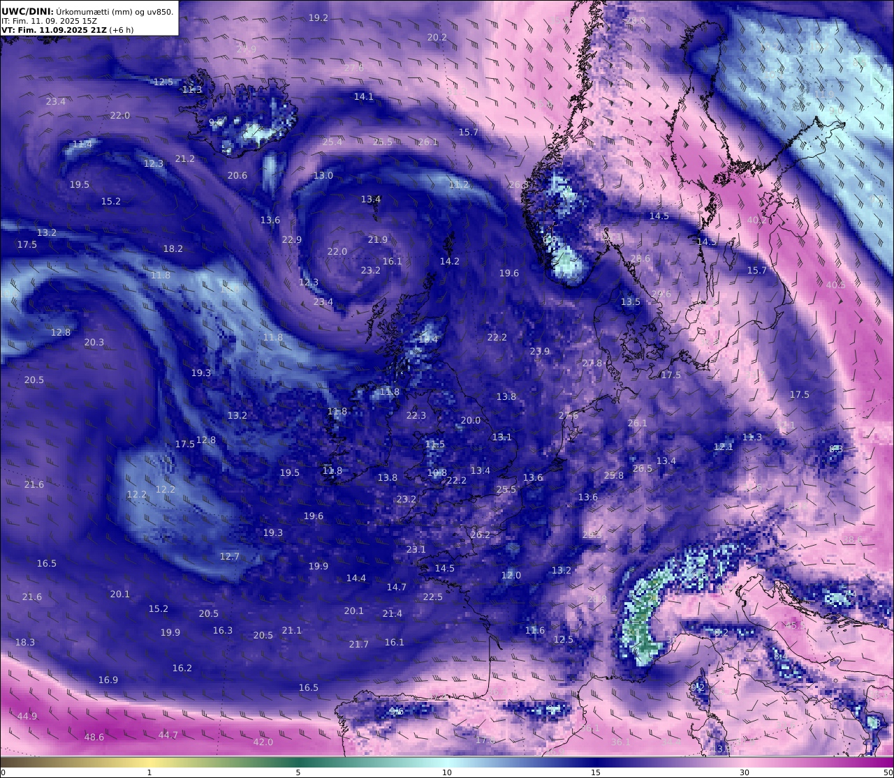Click the map value 13.0

[x=323, y=175]
